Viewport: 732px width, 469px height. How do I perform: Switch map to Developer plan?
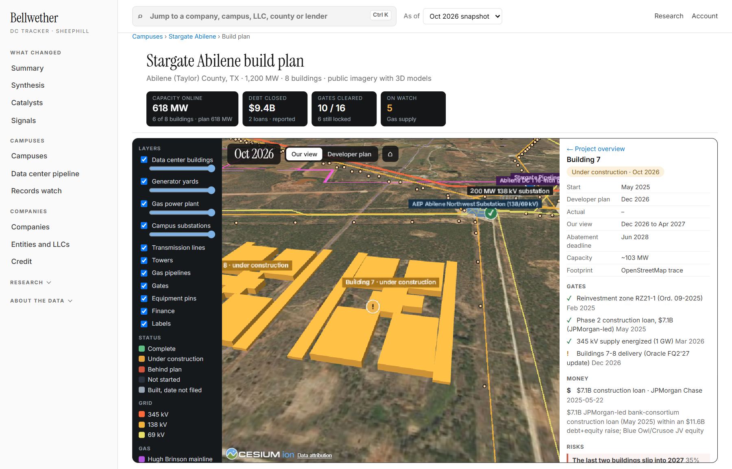349,154
